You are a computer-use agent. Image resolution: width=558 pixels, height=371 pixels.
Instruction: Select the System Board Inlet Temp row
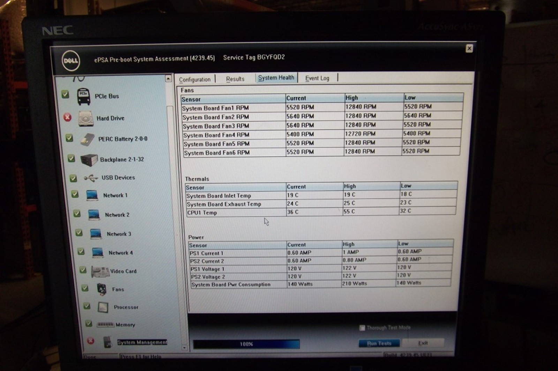[x=321, y=195]
